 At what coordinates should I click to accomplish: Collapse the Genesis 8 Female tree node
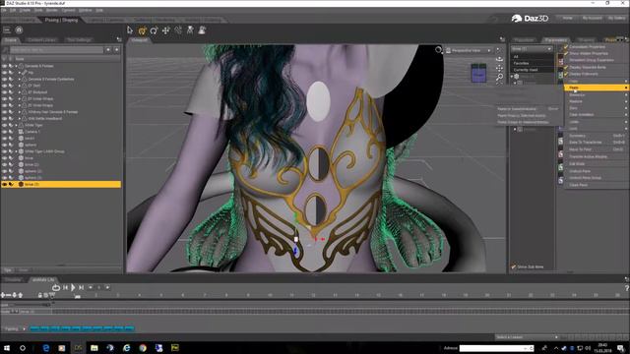[17, 66]
